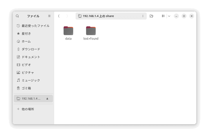Go to ホーム folder
The height and width of the screenshot is (138, 209).
(33, 41)
